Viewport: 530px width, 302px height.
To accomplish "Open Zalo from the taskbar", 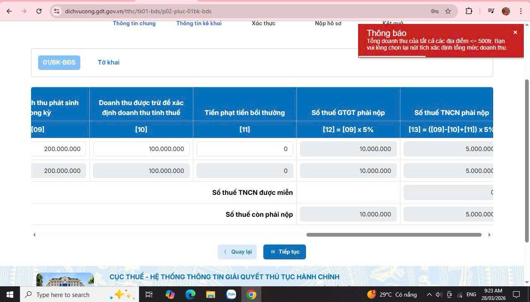I will [x=231, y=295].
